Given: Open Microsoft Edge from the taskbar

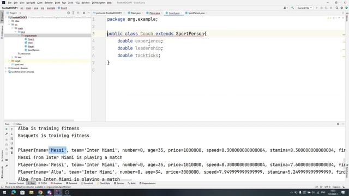Looking at the screenshot, I should (x=13, y=192).
